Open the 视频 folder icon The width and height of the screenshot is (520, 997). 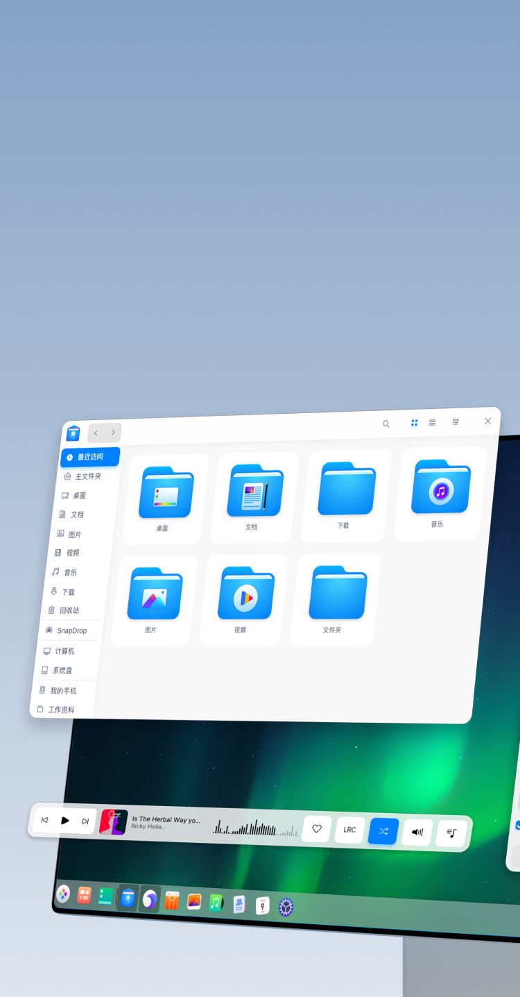(245, 596)
